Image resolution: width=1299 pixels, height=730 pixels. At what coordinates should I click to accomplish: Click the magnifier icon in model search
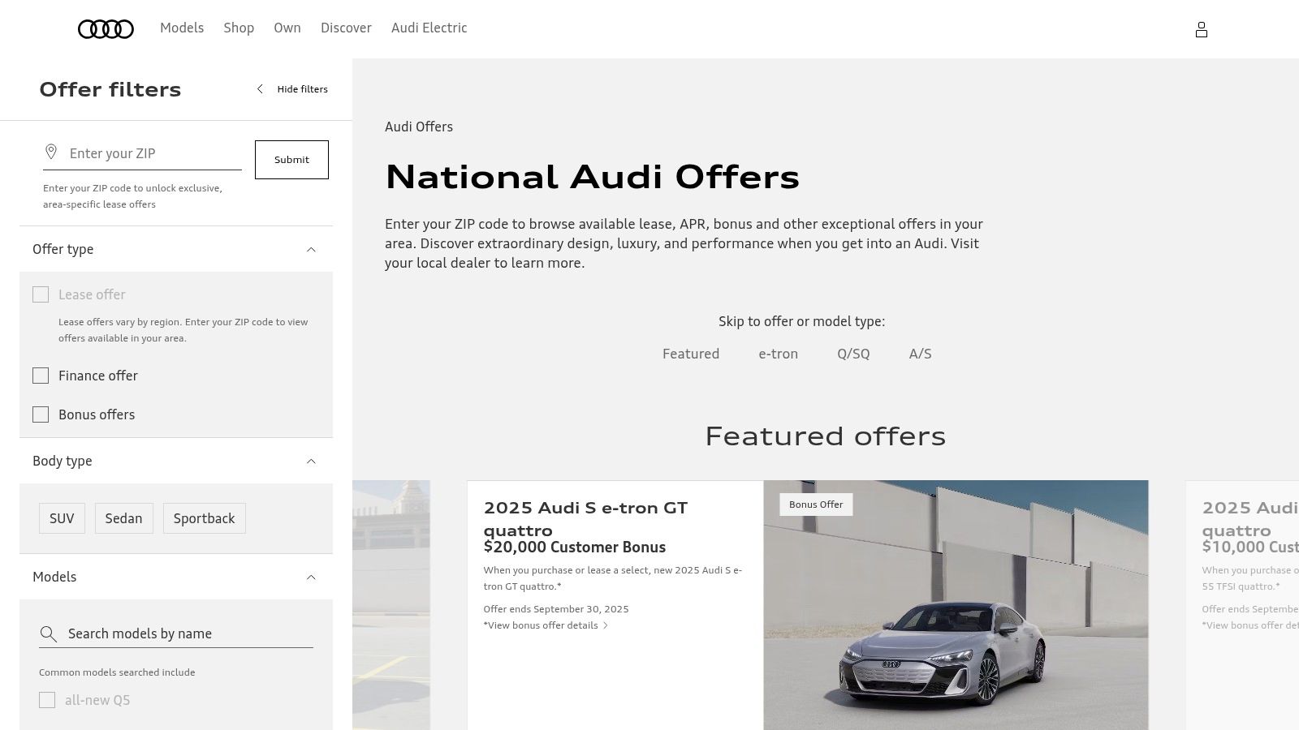tap(49, 633)
